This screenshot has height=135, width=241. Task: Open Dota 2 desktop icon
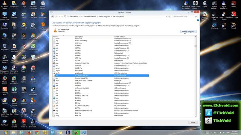click(233, 4)
